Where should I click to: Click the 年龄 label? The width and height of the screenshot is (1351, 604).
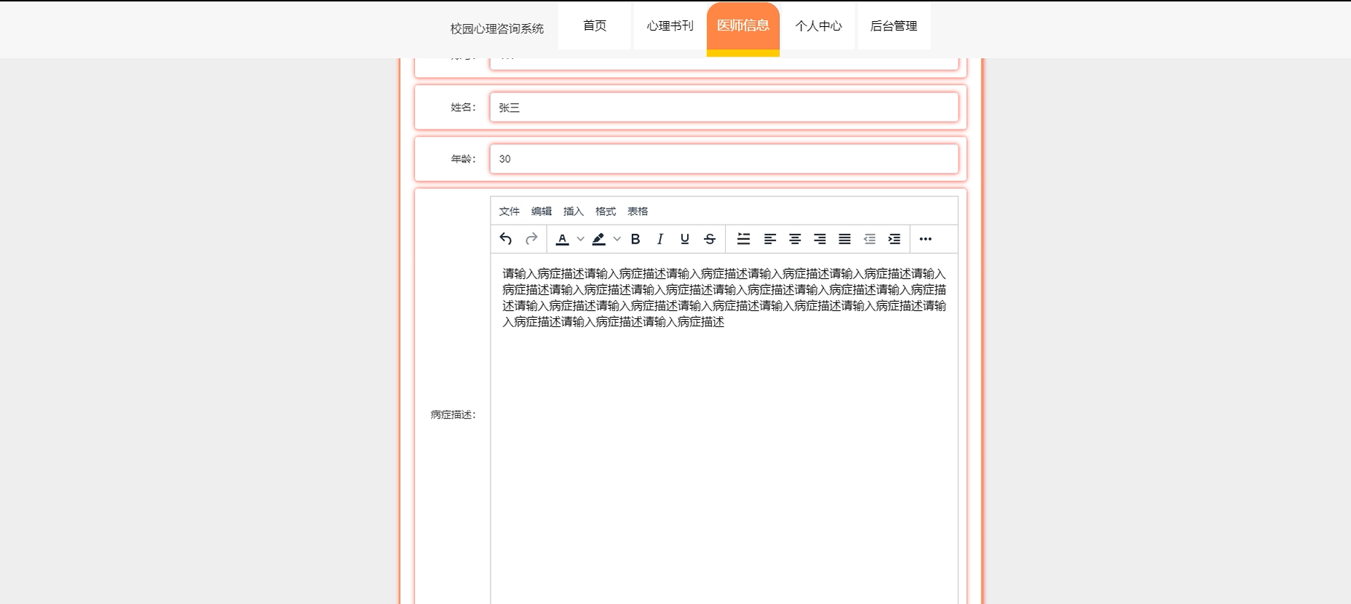pyautogui.click(x=464, y=159)
